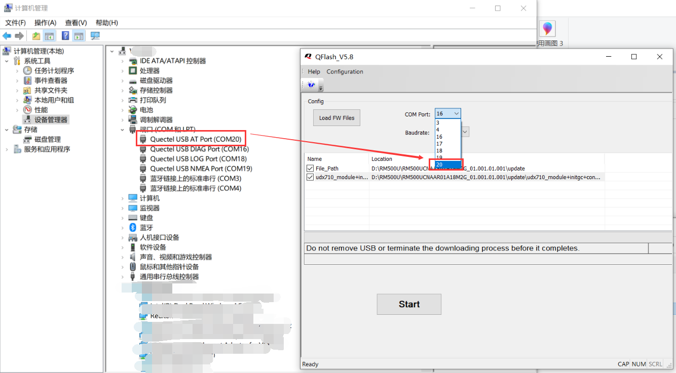Open the QFlash Configuration menu
This screenshot has width=676, height=373.
pyautogui.click(x=345, y=72)
